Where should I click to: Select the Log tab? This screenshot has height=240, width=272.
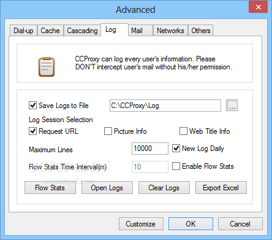tap(115, 30)
